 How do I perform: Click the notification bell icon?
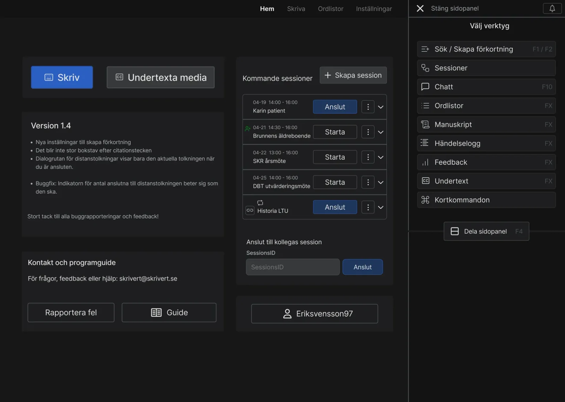(x=552, y=8)
